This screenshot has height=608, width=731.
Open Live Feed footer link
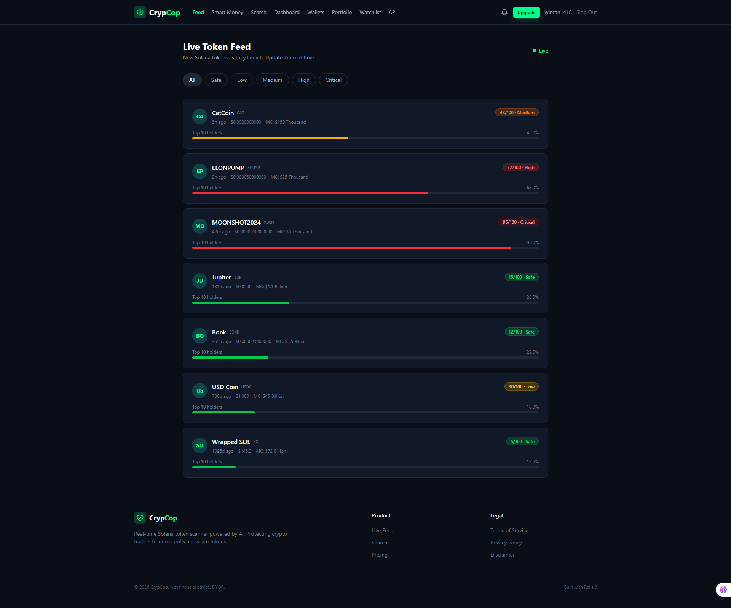coord(382,530)
